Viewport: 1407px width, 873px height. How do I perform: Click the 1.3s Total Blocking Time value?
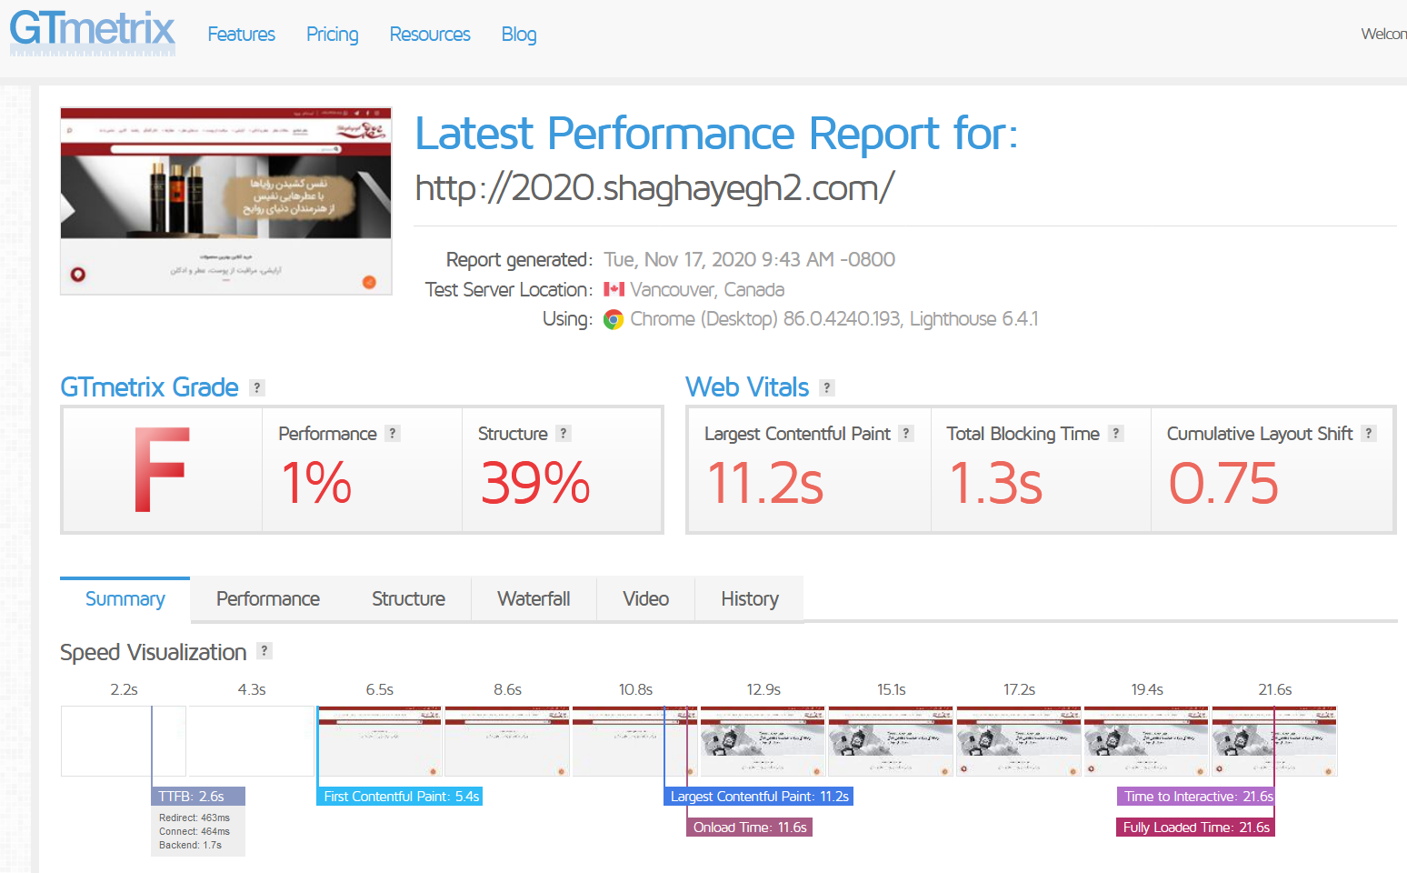(996, 482)
